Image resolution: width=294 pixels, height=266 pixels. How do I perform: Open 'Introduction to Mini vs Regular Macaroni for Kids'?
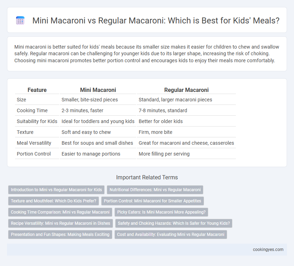tap(56, 190)
